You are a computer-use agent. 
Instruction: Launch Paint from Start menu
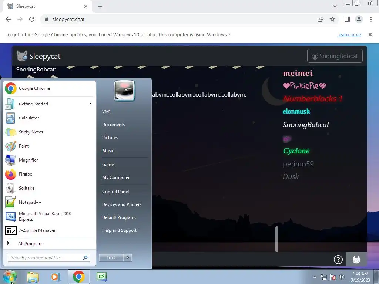50,146
